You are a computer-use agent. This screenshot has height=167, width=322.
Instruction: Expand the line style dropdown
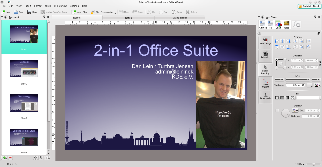[x=297, y=79]
